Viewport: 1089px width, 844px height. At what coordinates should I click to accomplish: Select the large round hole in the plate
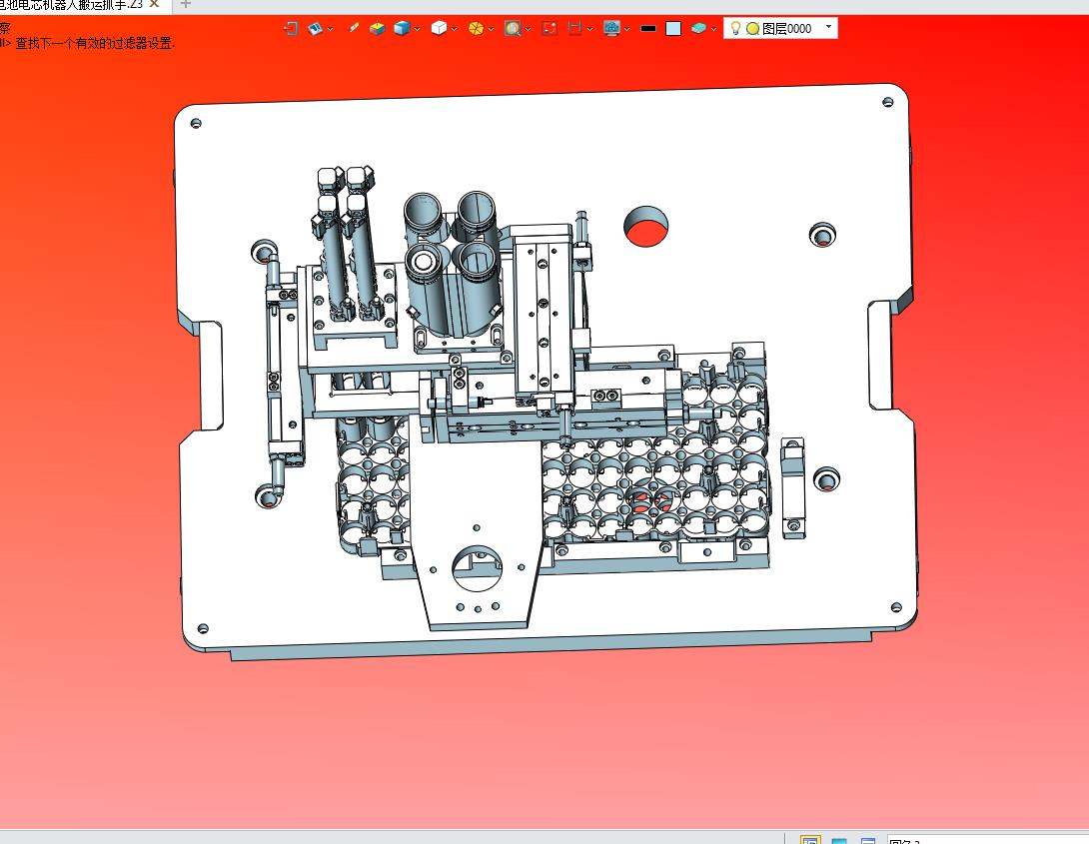coord(645,227)
